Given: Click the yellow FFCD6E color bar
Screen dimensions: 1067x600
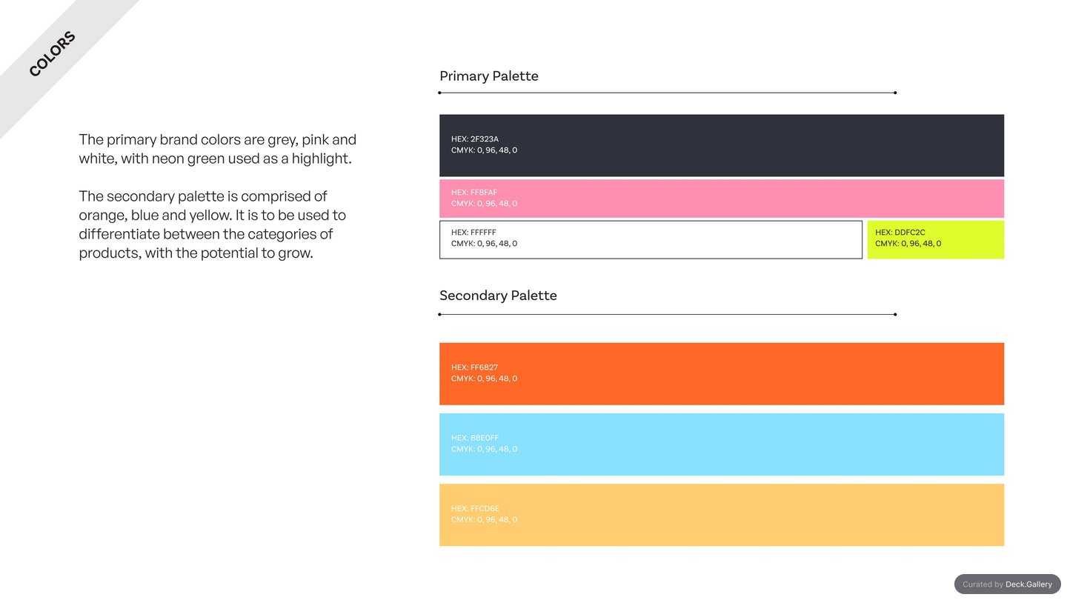Looking at the screenshot, I should (x=722, y=515).
